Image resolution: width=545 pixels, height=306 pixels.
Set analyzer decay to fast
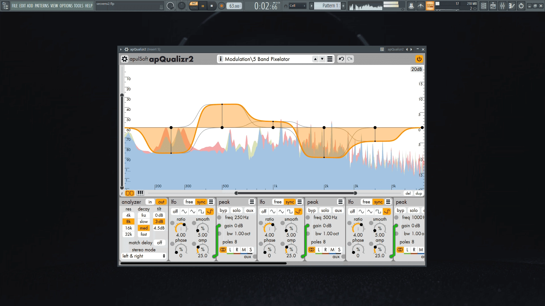pyautogui.click(x=144, y=234)
